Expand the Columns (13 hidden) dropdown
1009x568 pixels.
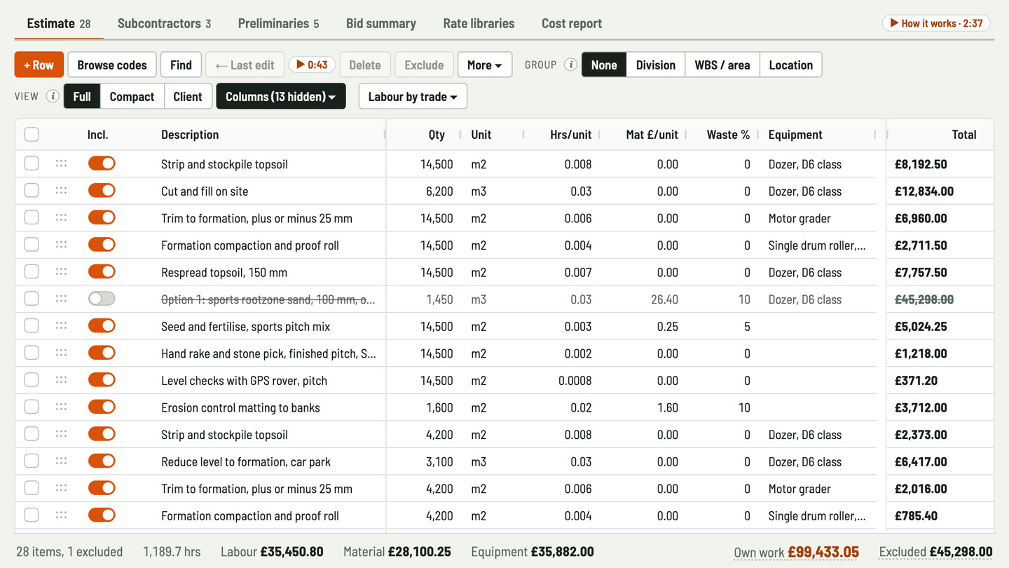[x=281, y=97]
